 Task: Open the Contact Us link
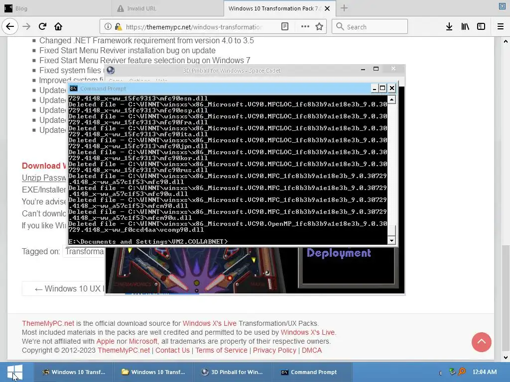172,350
